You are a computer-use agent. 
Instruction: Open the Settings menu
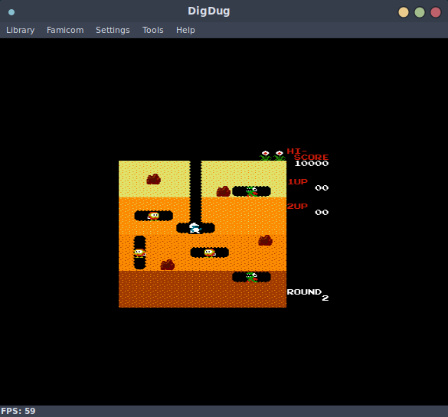point(113,30)
